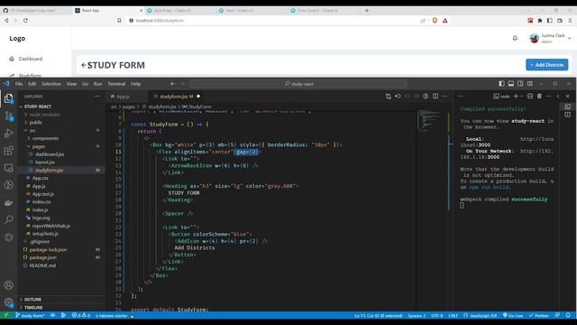The image size is (577, 325).
Task: Click the open changes icon in editor toolbar
Action: pos(389,97)
